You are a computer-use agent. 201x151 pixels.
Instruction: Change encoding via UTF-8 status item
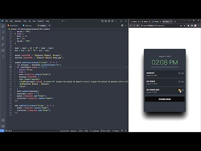tap(81, 131)
